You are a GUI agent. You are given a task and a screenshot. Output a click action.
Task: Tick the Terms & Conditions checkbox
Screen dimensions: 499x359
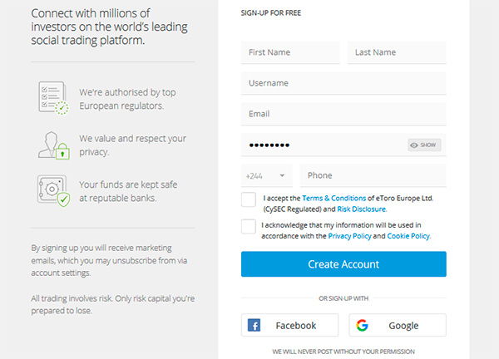(248, 199)
